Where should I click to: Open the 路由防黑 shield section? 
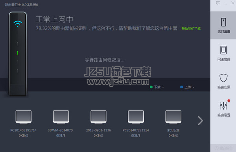coord(223,81)
